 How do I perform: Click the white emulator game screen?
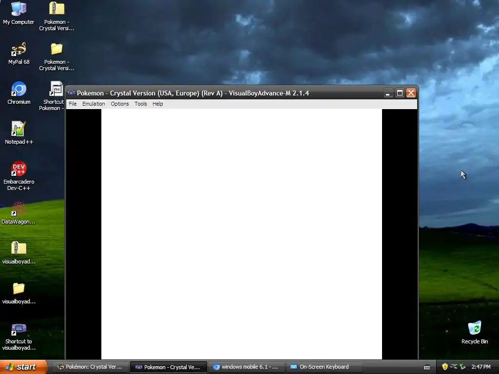coord(242,234)
